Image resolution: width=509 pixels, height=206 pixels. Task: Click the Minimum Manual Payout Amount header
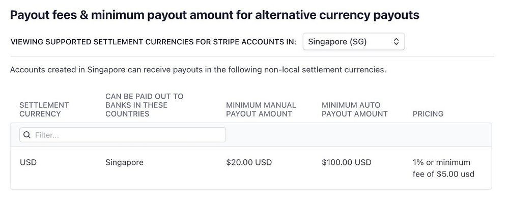(x=261, y=109)
